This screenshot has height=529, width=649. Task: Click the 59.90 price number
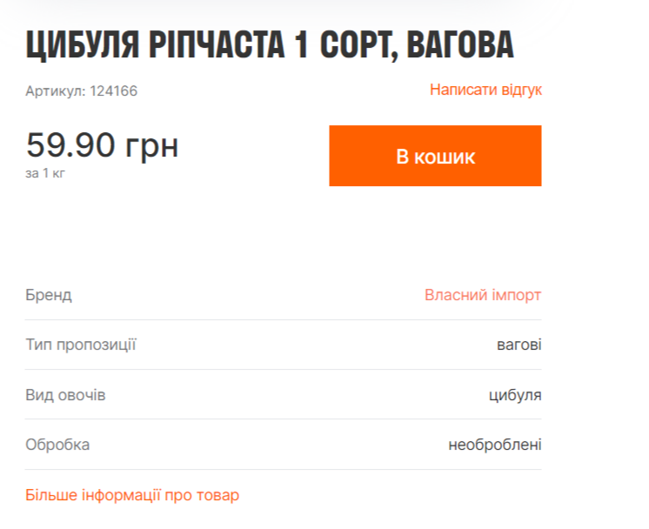(x=70, y=145)
